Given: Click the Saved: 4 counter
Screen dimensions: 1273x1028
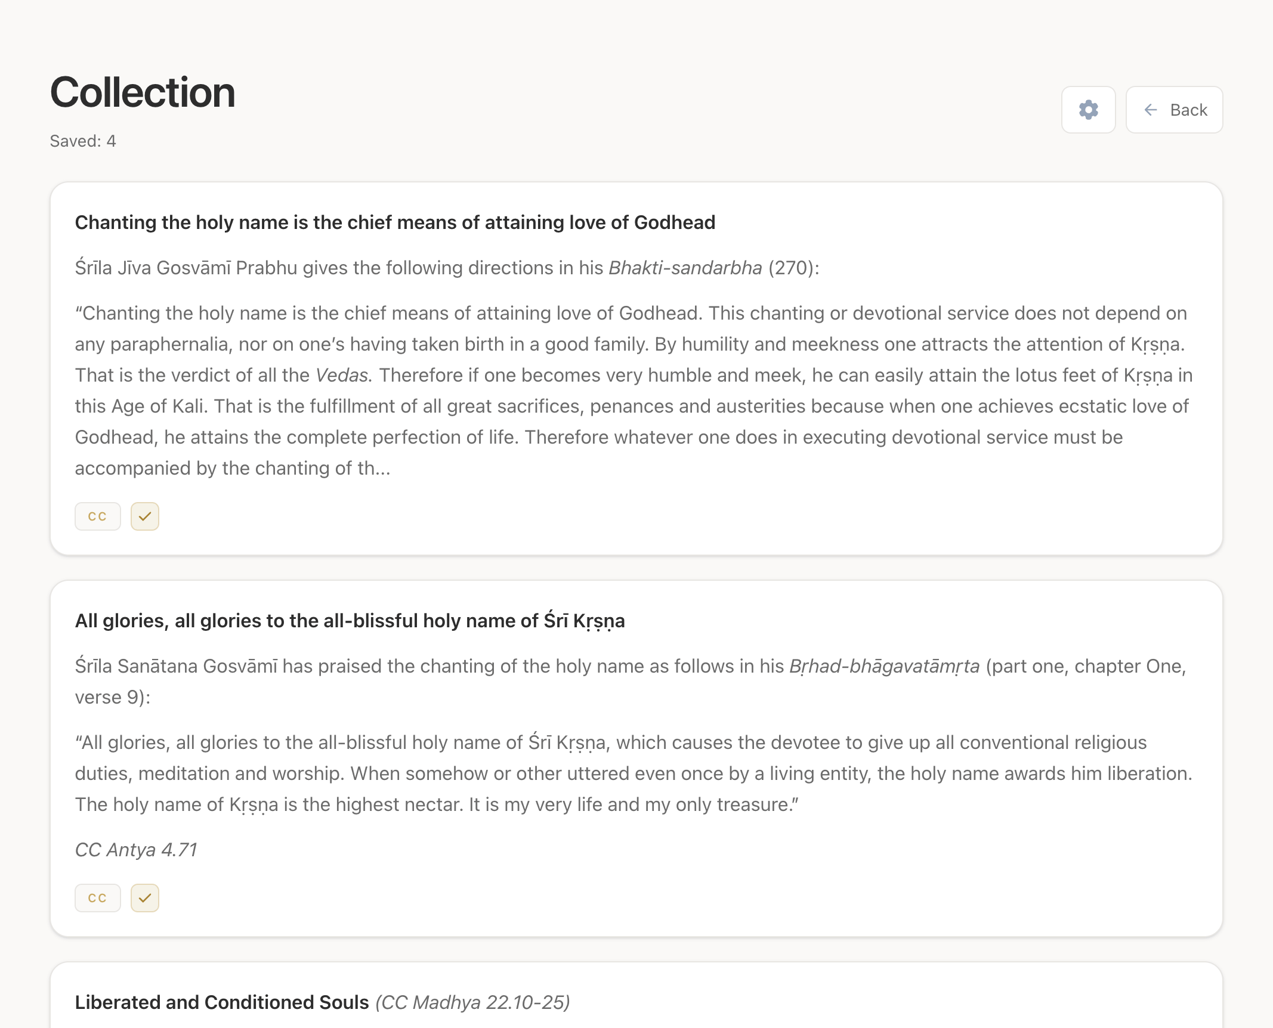Looking at the screenshot, I should click(83, 141).
